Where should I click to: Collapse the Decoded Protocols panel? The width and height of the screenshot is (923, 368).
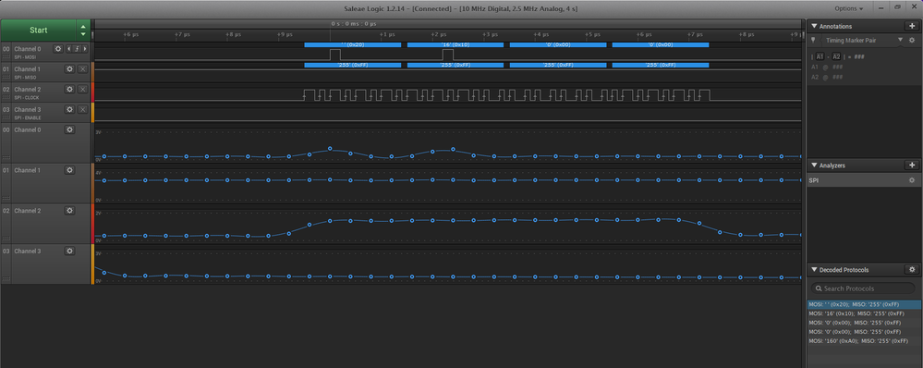(814, 270)
